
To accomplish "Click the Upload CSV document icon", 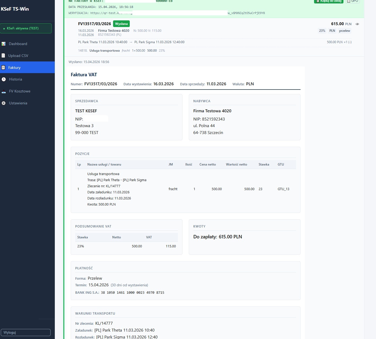I will pyautogui.click(x=3, y=56).
